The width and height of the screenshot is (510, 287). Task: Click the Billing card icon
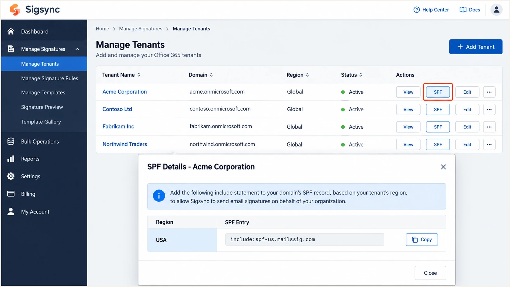[11, 194]
